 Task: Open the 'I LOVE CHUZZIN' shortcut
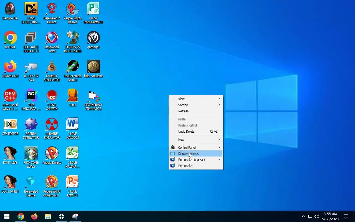click(52, 100)
